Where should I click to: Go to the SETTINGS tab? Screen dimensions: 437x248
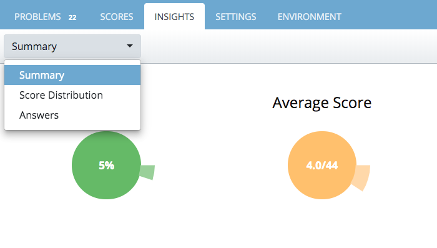tap(236, 17)
